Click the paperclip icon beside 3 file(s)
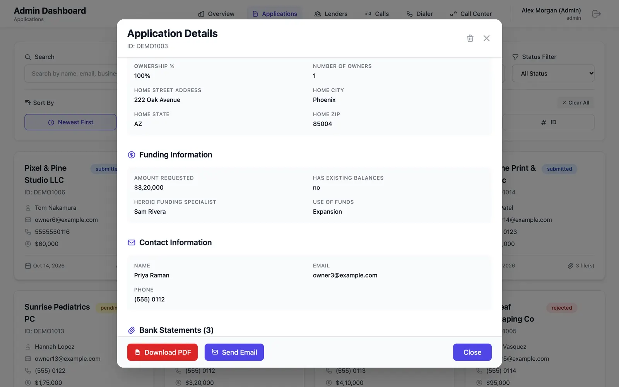 [570, 266]
